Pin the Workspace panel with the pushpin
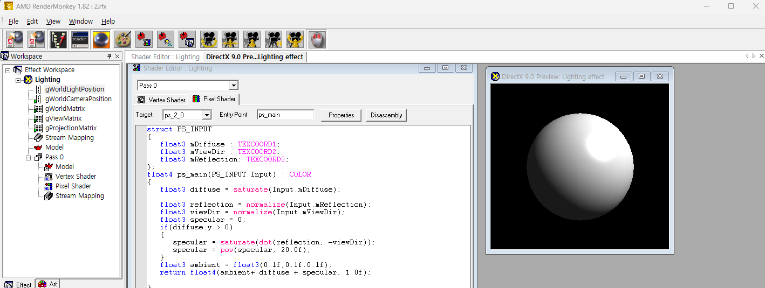The image size is (765, 288). [x=110, y=56]
